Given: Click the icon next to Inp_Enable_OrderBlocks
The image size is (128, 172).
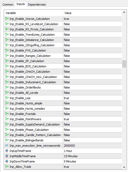Looking at the screenshot, I should point(7,87).
